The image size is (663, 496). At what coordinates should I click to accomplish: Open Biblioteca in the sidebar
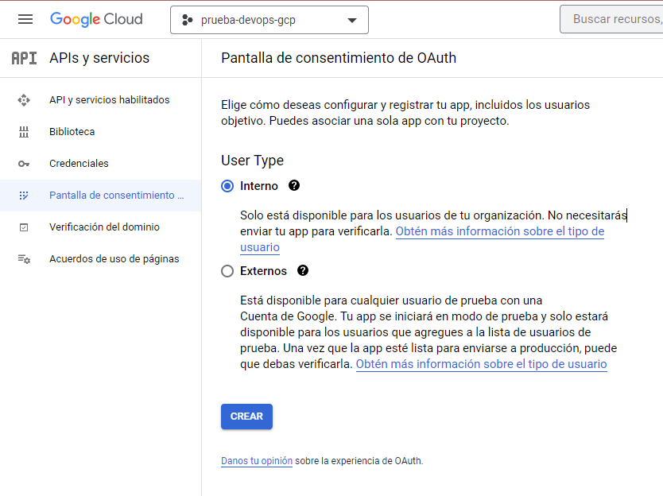(x=72, y=132)
